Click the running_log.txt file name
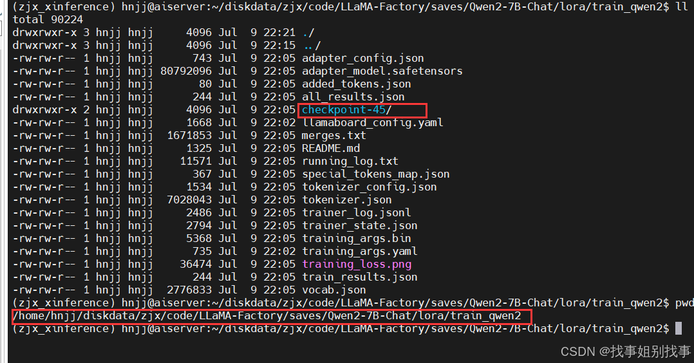694x363 pixels. [350, 161]
